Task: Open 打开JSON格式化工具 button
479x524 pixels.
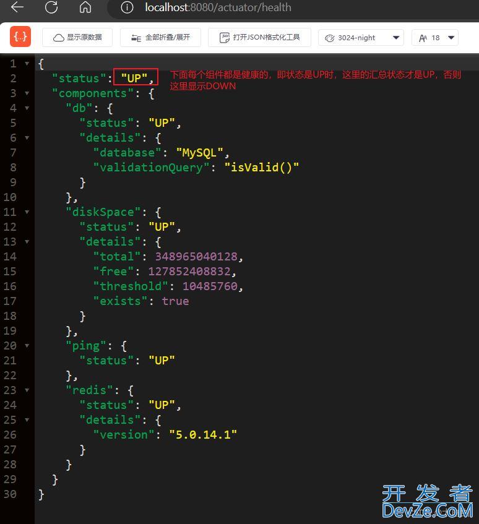Action: pyautogui.click(x=259, y=37)
